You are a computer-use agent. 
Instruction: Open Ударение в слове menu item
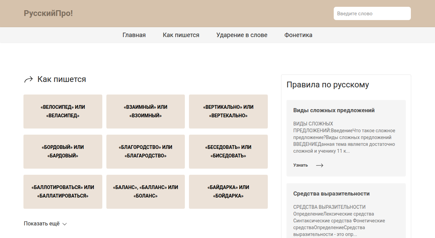(242, 35)
